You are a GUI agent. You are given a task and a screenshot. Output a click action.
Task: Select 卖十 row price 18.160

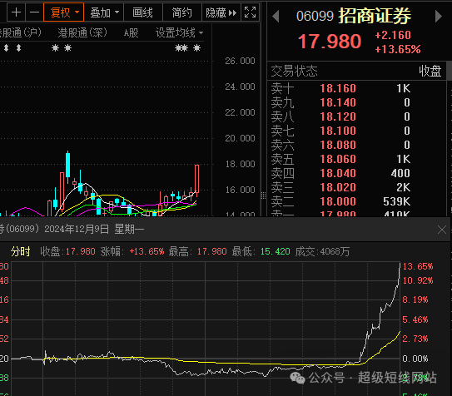tap(338, 88)
